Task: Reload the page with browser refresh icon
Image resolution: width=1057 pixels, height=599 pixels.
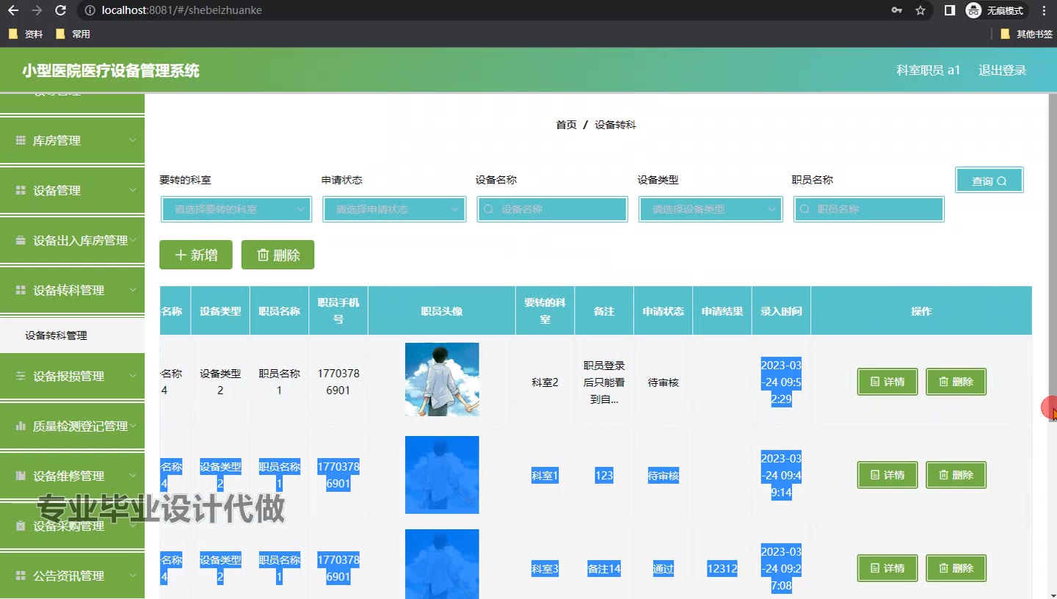Action: click(61, 10)
